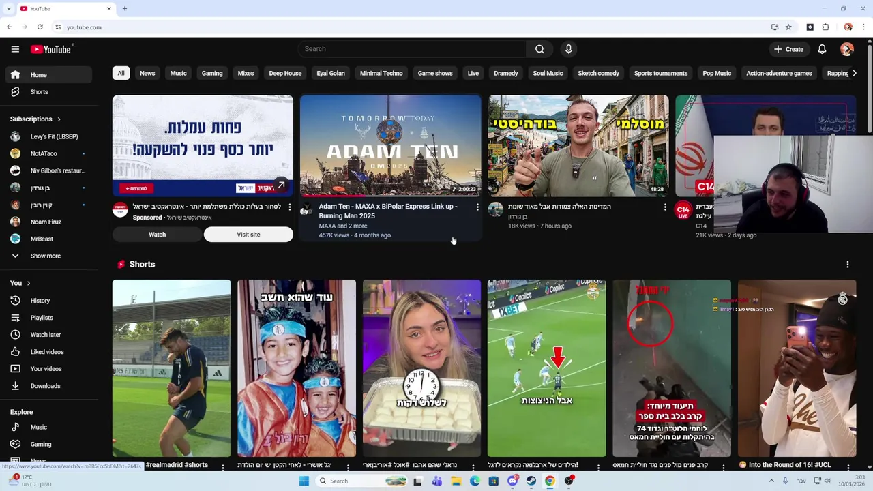Open a new browser tab
The image size is (873, 491).
[125, 9]
